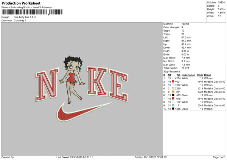The height and width of the screenshot is (160, 227).
Task: Click the Total Bobbin value '77.97ft'
Action: point(185,68)
